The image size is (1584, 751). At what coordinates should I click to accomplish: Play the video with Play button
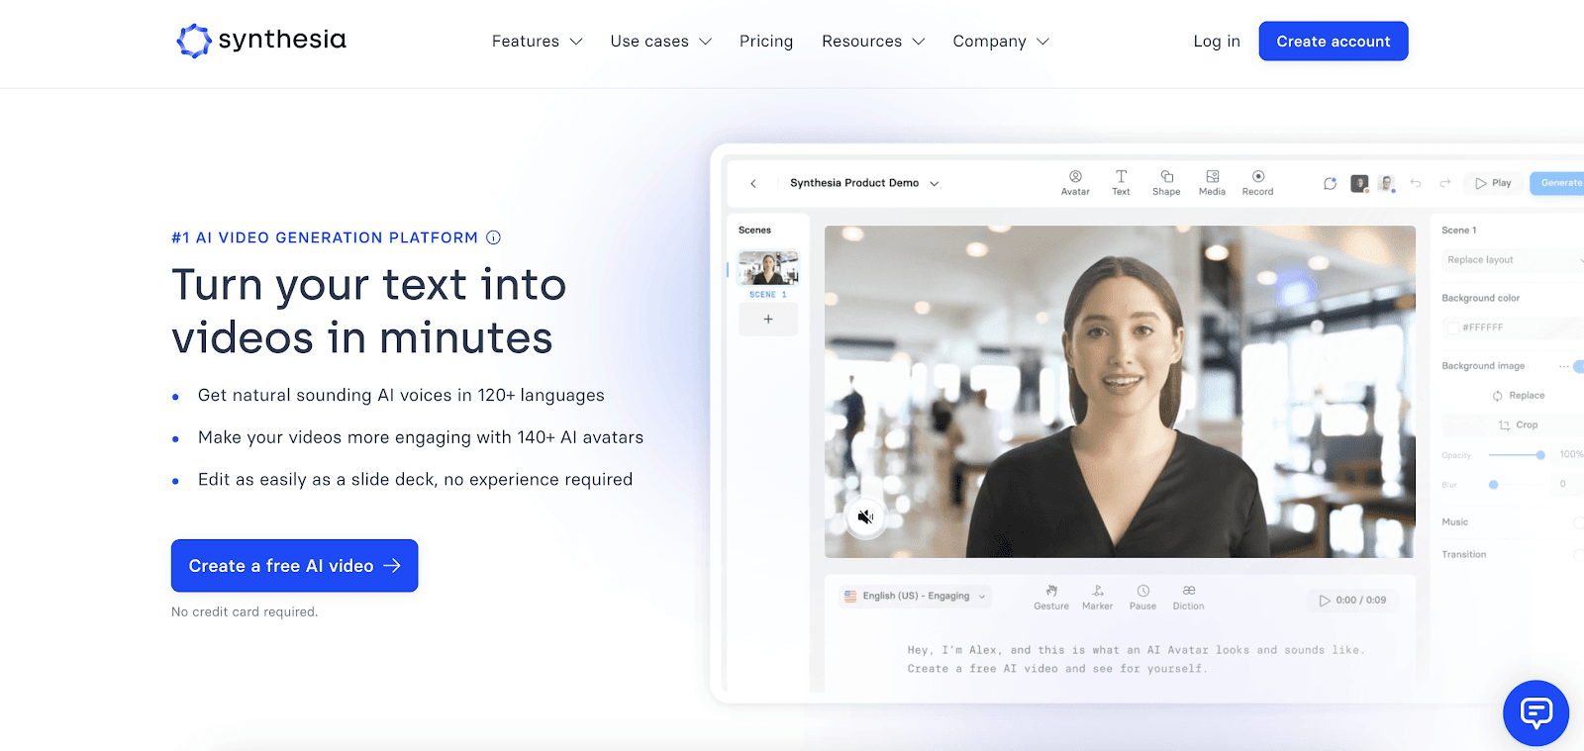point(1493,183)
